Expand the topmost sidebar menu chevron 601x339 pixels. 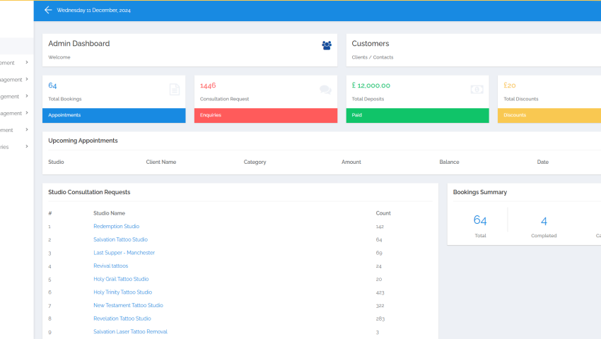coord(27,62)
